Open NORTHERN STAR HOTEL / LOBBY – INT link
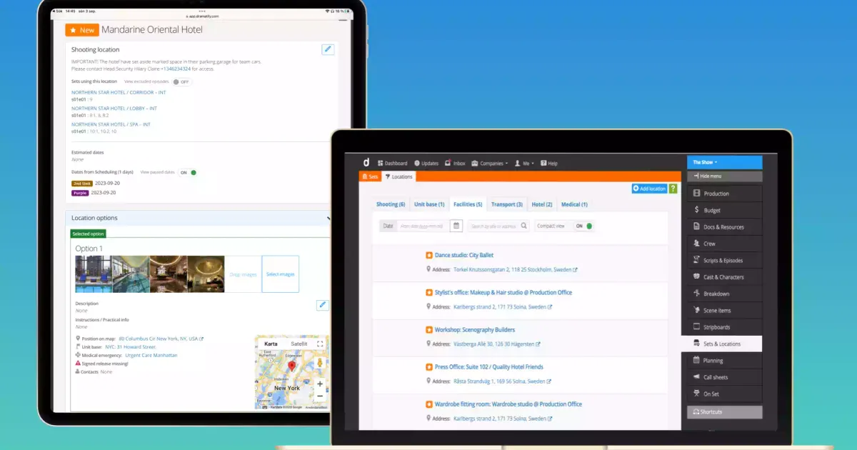857x450 pixels. point(114,109)
